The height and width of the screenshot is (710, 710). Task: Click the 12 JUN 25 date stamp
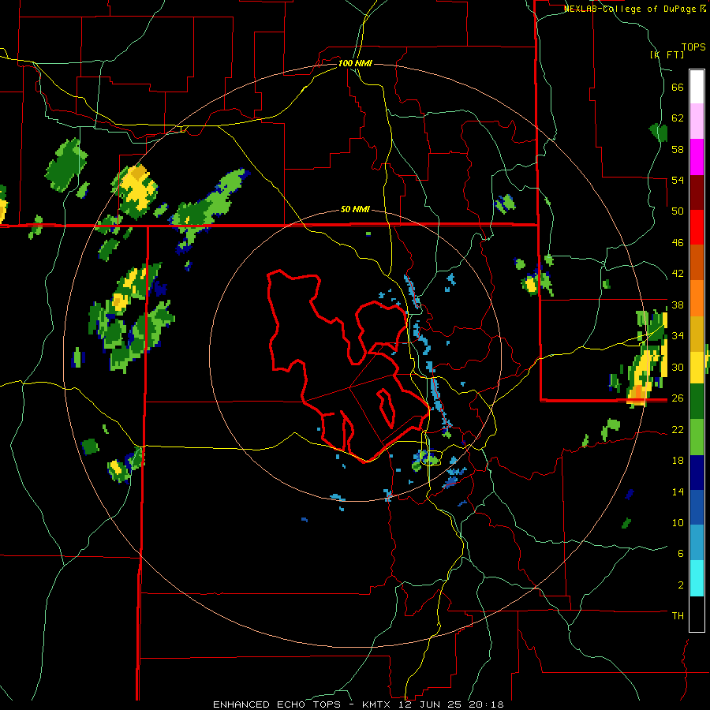coord(432,704)
